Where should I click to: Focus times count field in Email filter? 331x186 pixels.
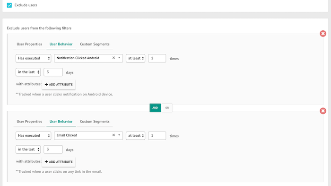pos(157,136)
